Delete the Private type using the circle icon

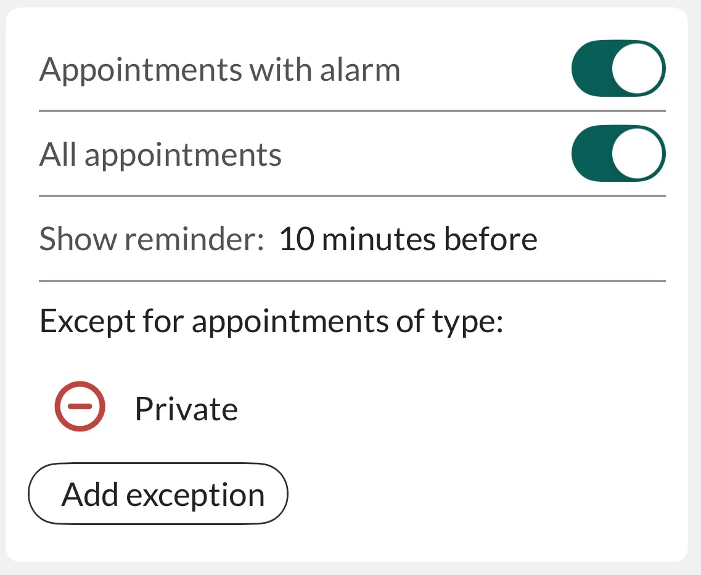click(x=80, y=406)
